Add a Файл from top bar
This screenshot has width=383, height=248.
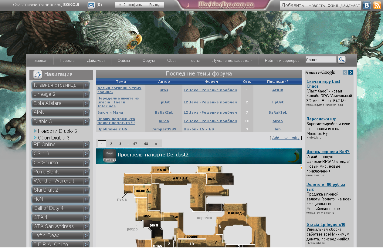pyautogui.click(x=333, y=5)
